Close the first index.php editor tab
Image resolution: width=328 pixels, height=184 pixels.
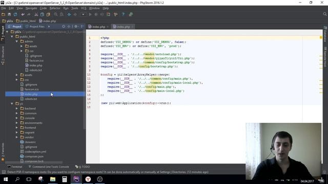[108, 27]
